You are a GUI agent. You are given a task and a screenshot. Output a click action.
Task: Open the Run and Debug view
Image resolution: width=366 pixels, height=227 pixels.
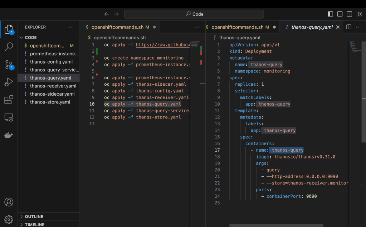tap(9, 82)
